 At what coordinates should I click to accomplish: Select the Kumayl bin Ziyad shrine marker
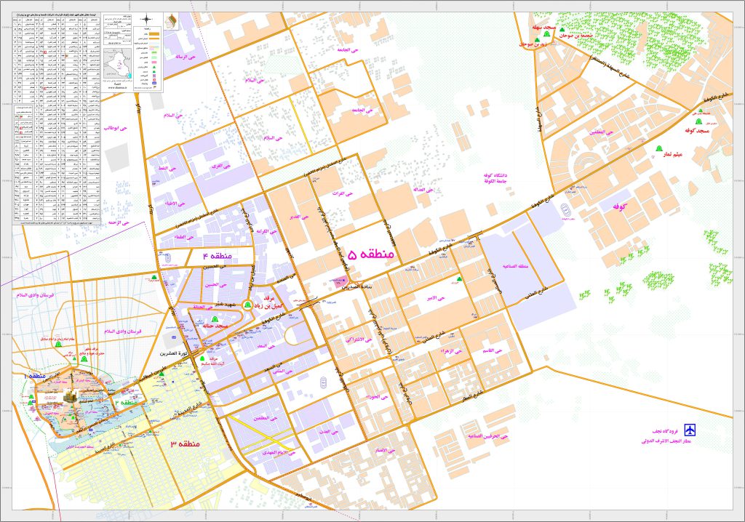click(x=247, y=305)
